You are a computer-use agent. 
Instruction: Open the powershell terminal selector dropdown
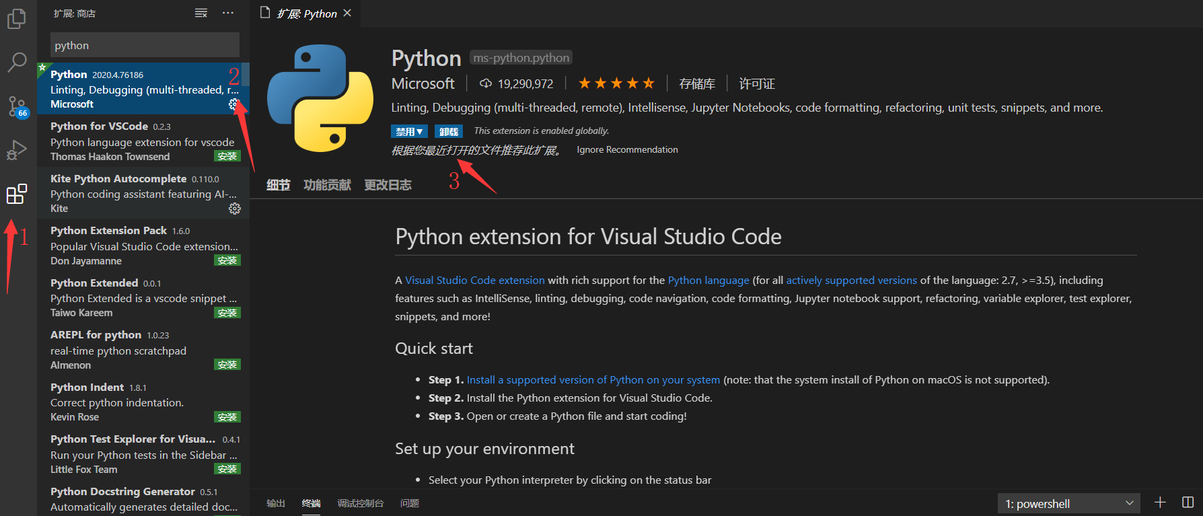tap(1069, 503)
